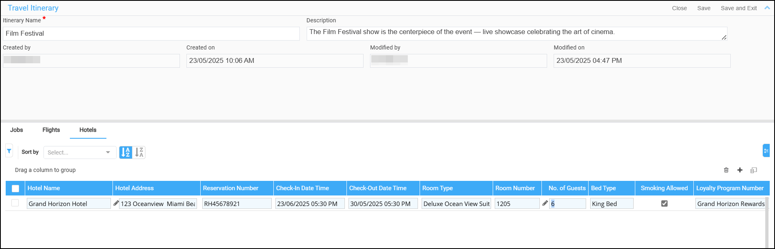Open the filter funnel icon
The height and width of the screenshot is (249, 775).
9,151
